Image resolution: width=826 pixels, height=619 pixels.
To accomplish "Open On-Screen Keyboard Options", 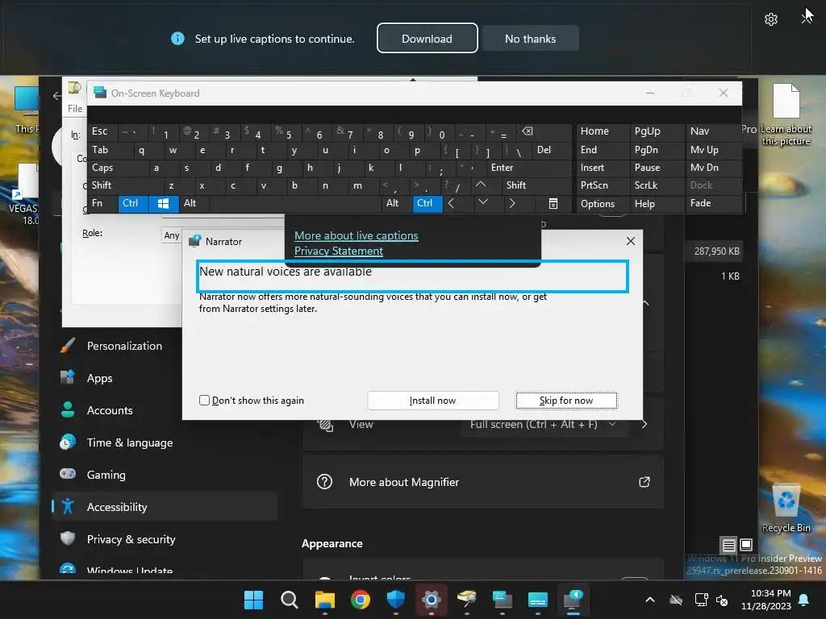I will click(602, 204).
